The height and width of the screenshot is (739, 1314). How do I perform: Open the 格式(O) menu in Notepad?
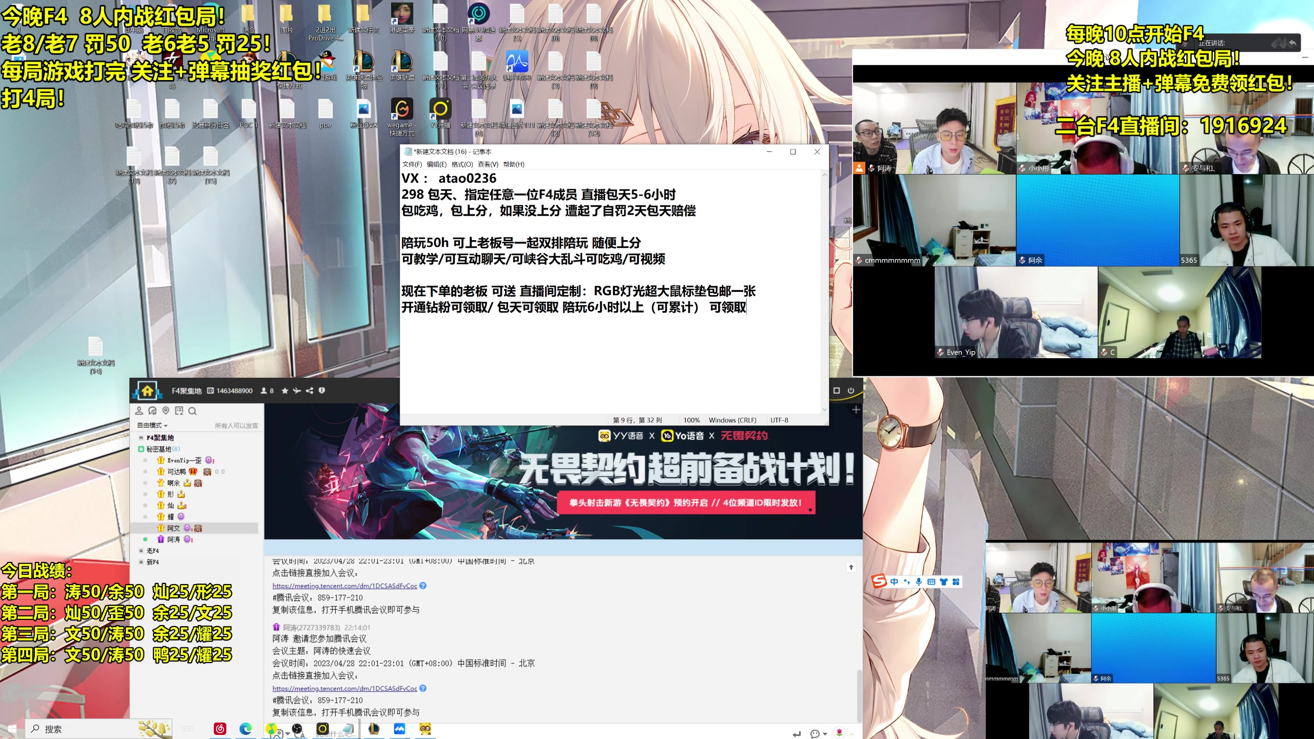click(462, 164)
